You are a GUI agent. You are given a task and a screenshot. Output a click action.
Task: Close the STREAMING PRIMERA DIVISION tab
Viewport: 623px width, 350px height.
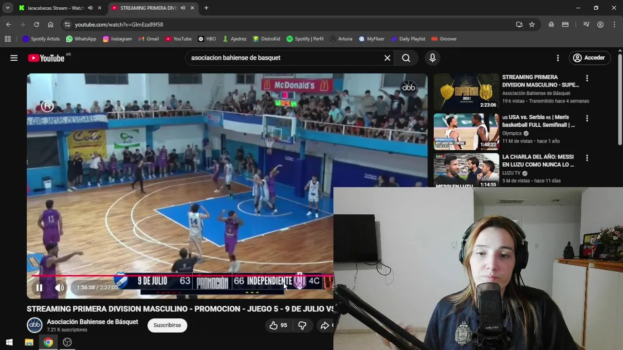[192, 8]
